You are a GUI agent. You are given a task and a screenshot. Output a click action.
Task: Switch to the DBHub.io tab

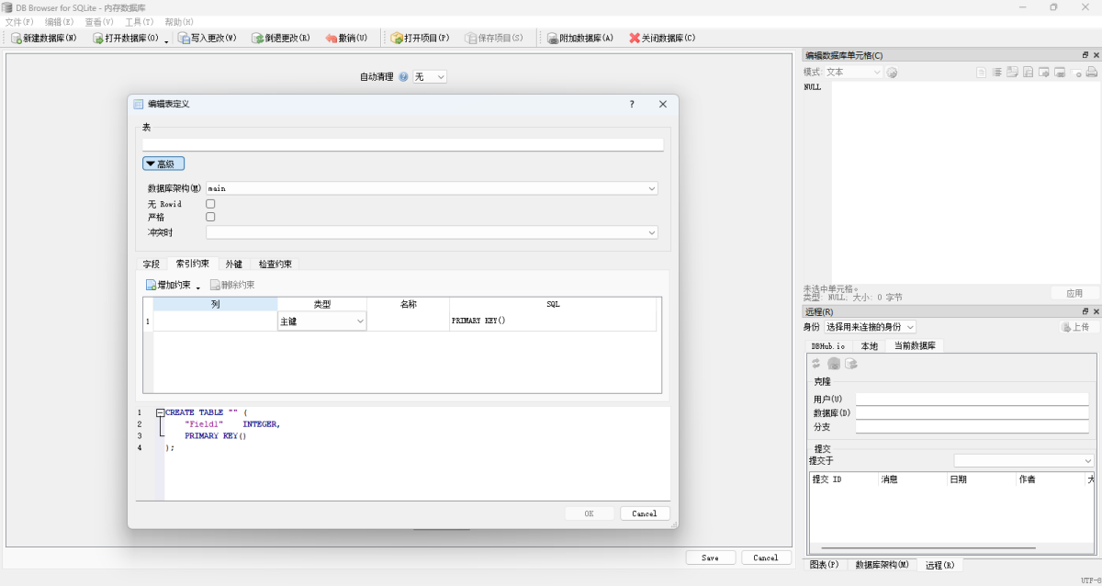[829, 345]
